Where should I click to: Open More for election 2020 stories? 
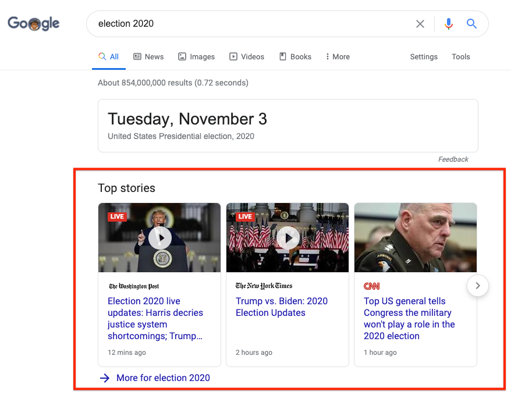[x=163, y=378]
